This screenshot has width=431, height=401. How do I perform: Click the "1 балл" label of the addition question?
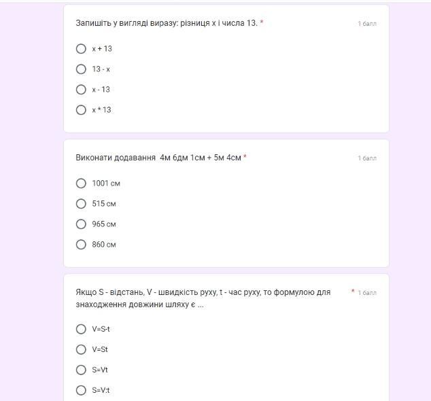367,158
